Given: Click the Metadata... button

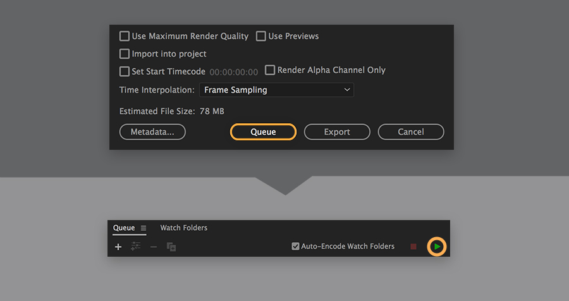Looking at the screenshot, I should (x=152, y=132).
